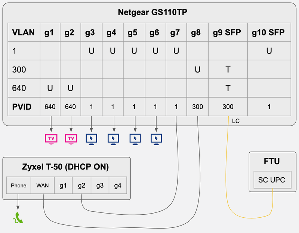This screenshot has width=299, height=233.
Task: Click the "FTU" box title
Action: [272, 162]
